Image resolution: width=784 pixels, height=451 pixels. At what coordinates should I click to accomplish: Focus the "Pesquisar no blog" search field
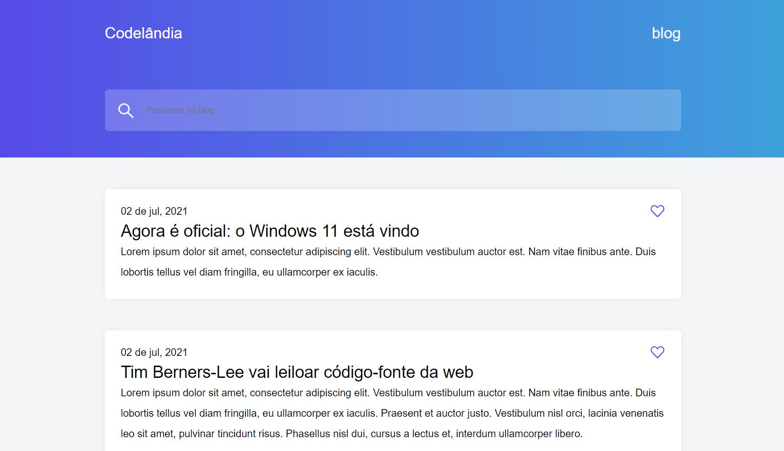(x=358, y=110)
